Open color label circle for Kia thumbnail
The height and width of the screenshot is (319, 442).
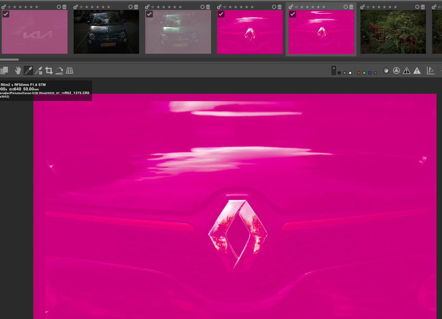coord(59,7)
